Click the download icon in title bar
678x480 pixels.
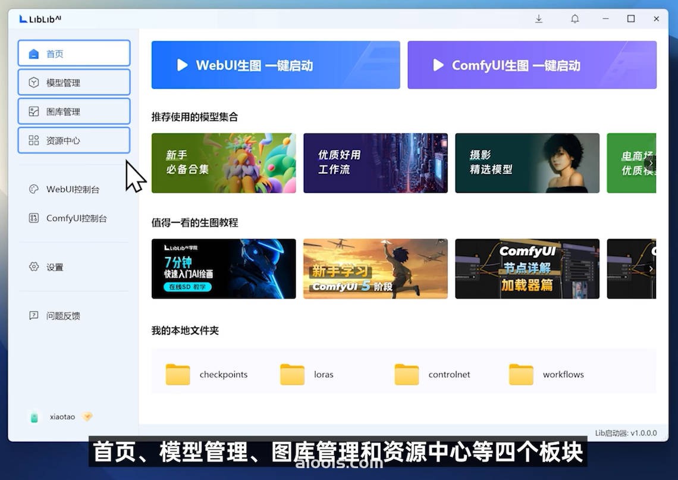pos(539,19)
